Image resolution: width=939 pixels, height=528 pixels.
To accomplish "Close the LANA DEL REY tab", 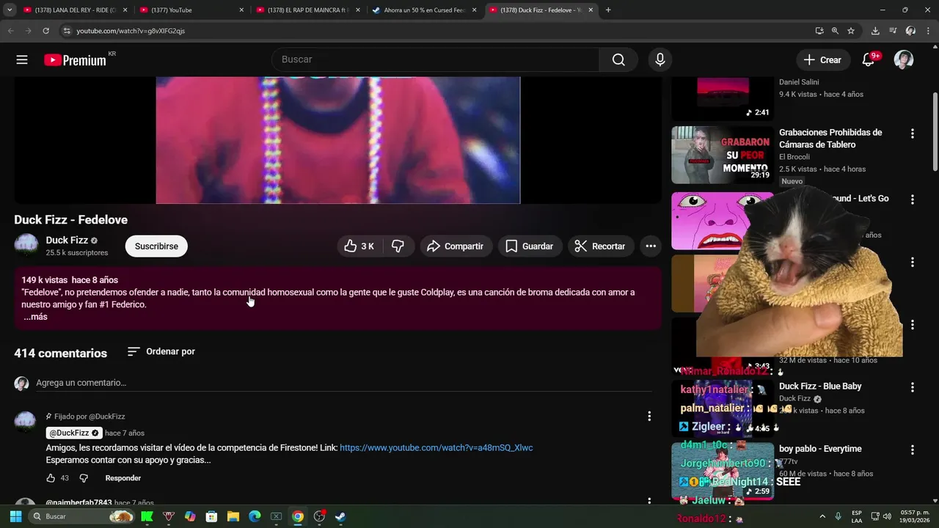I will coord(125,10).
